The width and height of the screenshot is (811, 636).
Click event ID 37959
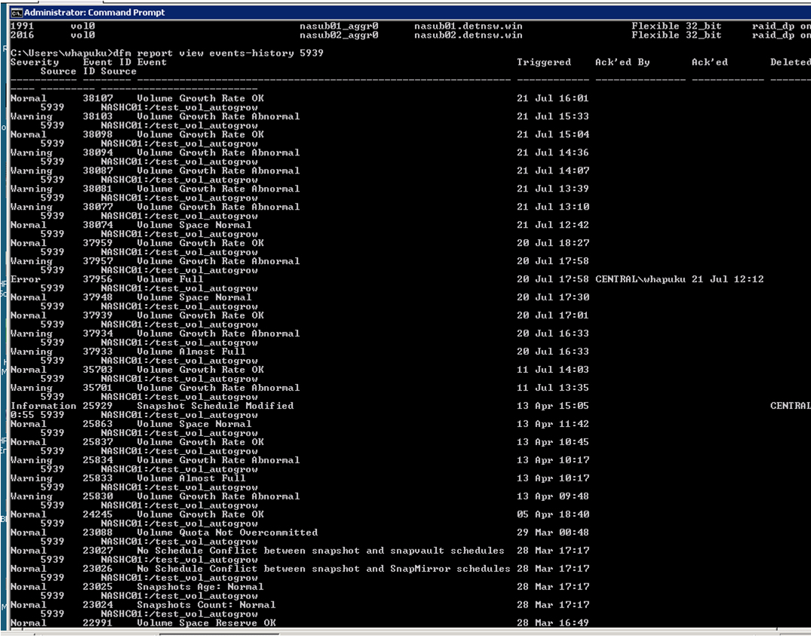pos(98,243)
